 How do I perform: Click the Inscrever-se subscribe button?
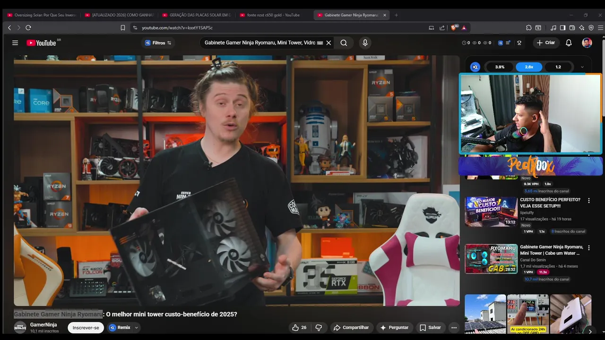coord(86,328)
